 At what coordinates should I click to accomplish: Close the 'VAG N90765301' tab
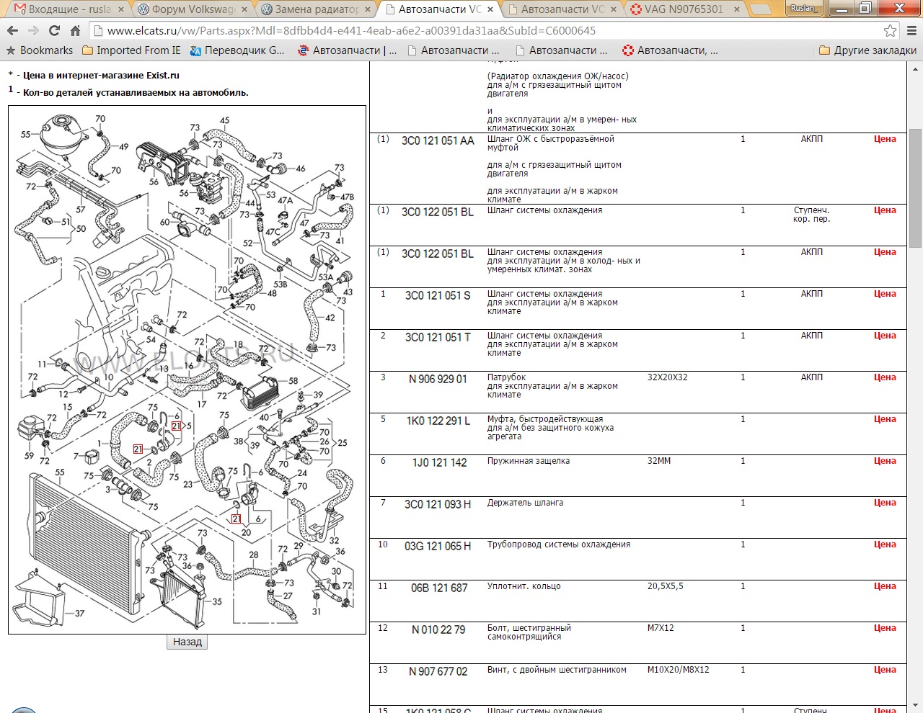[736, 9]
